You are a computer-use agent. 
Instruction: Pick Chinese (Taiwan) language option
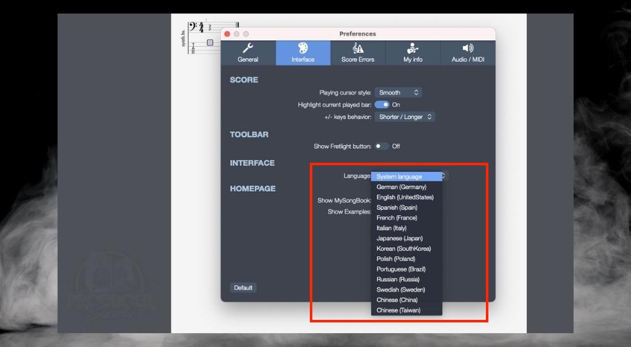(x=398, y=310)
